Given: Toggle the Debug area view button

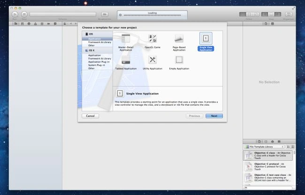Looking at the screenshot, I should 271,14.
